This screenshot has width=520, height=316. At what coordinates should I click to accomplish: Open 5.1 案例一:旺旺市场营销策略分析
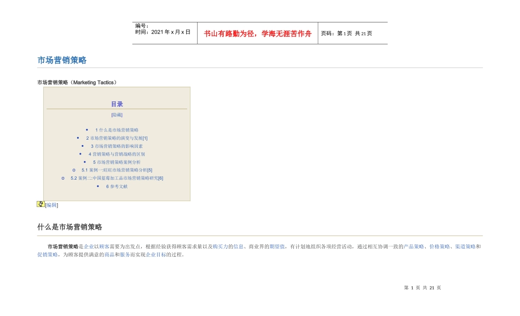(x=117, y=170)
